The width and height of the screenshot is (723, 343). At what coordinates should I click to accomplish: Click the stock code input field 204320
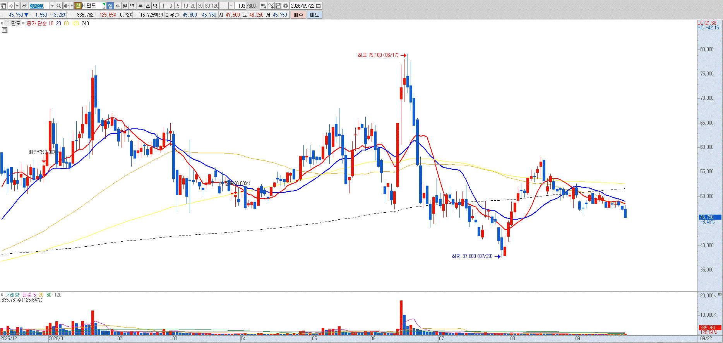tap(39, 6)
